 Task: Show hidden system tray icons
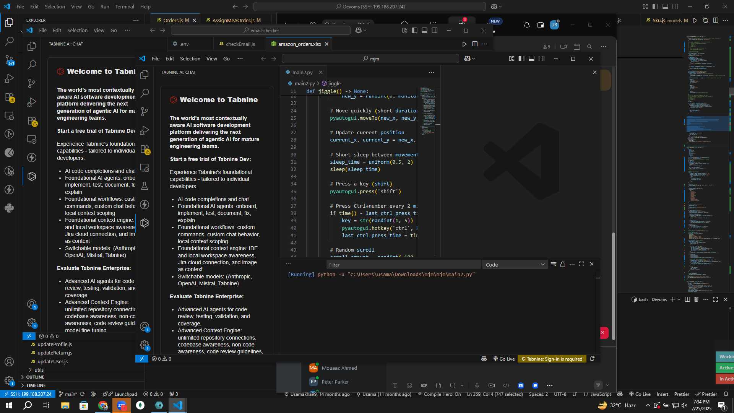tap(648, 405)
